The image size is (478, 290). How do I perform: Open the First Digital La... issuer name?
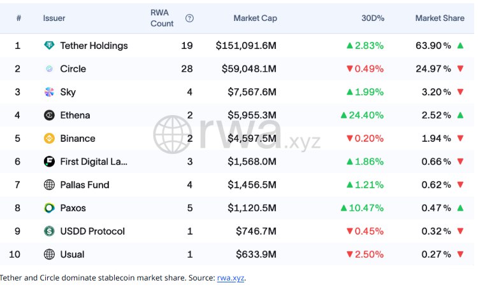coord(94,162)
